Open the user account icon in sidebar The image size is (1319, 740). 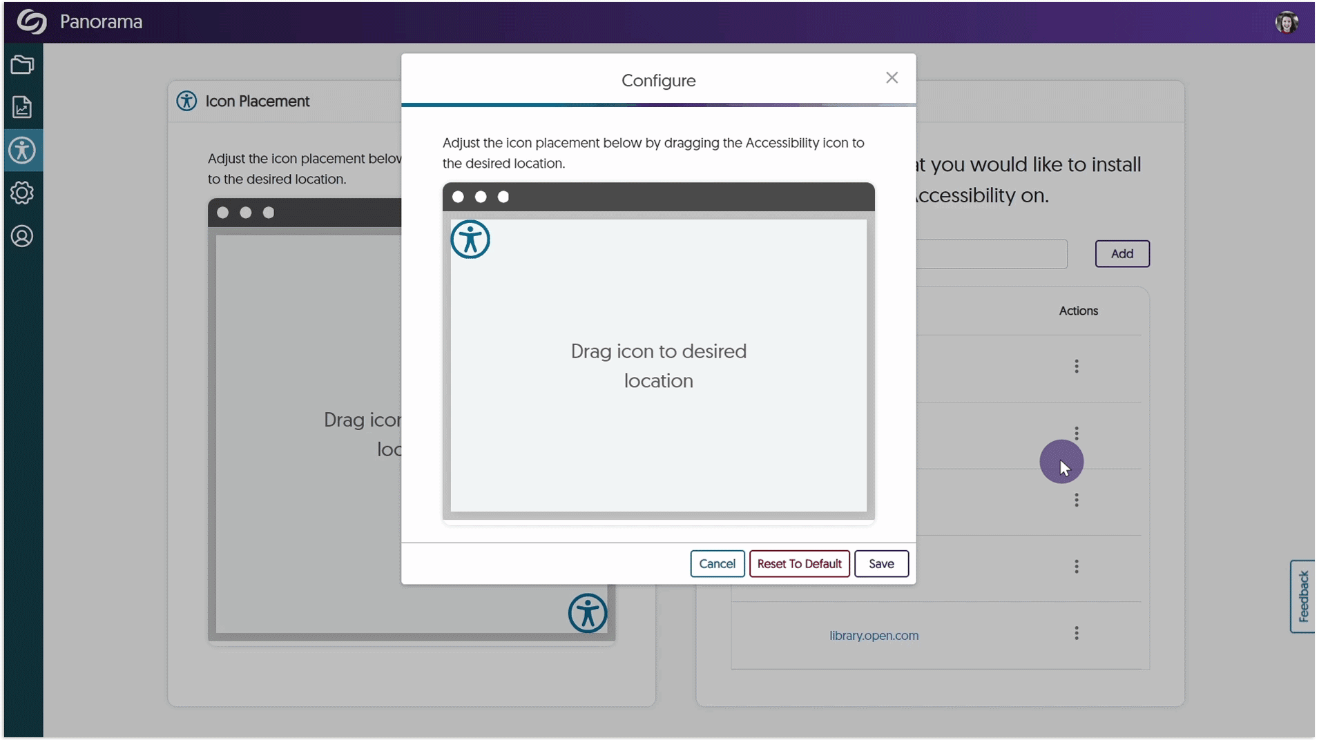[22, 236]
